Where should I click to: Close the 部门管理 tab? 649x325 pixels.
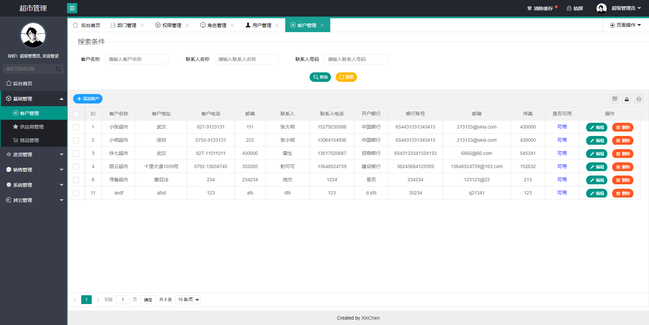[x=142, y=25]
